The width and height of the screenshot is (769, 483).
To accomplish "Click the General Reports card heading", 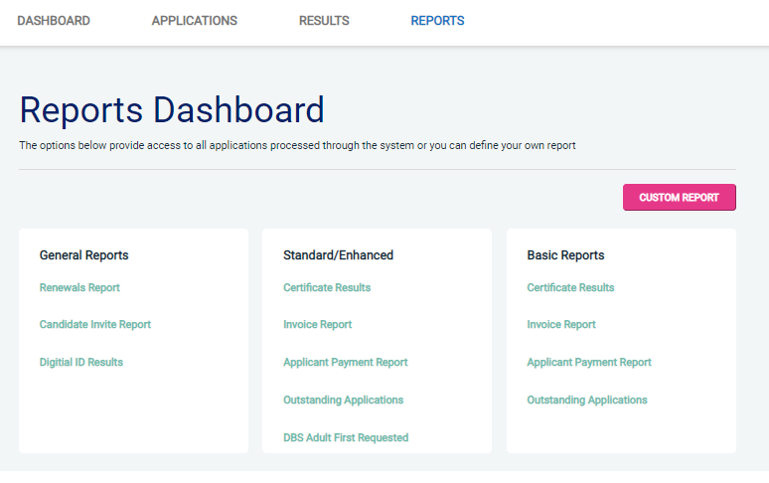I will (84, 255).
